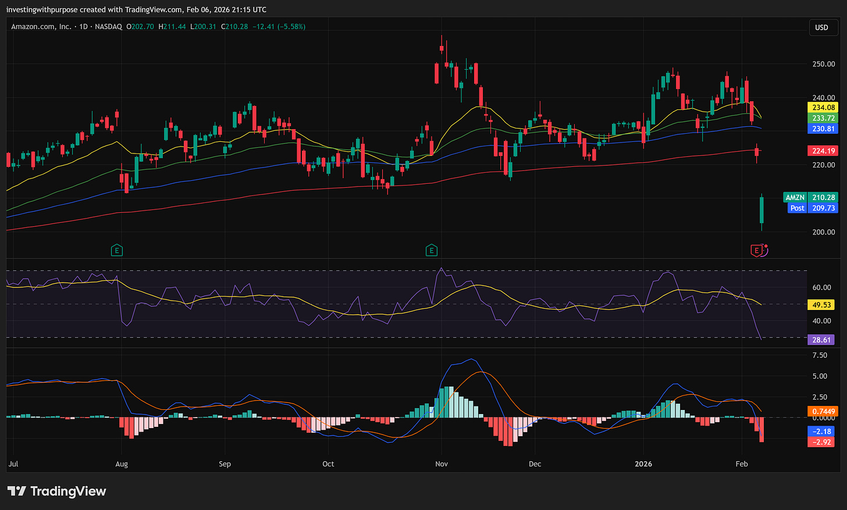Click the Aug label on time axis
Image resolution: width=847 pixels, height=510 pixels.
[x=122, y=464]
